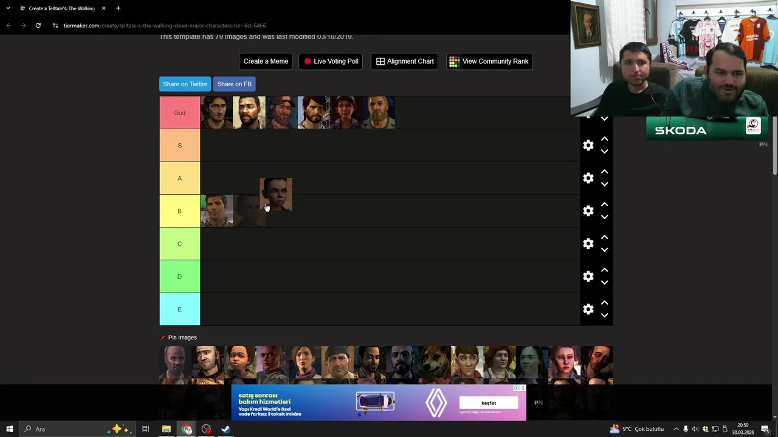Move tier E row up
Viewport: 778px width, 437px height.
pyautogui.click(x=604, y=303)
